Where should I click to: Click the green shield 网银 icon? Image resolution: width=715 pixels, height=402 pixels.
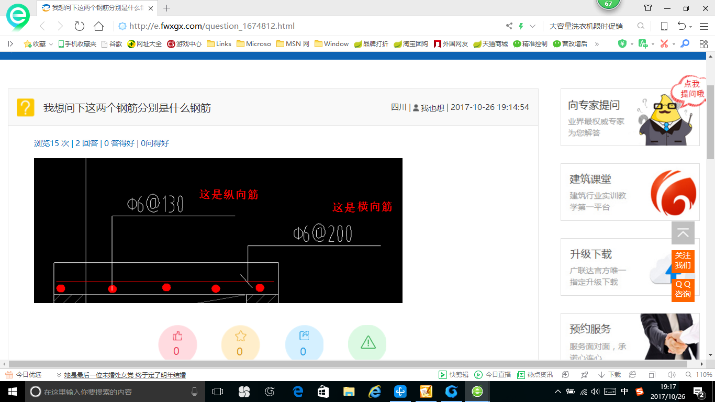tap(622, 44)
